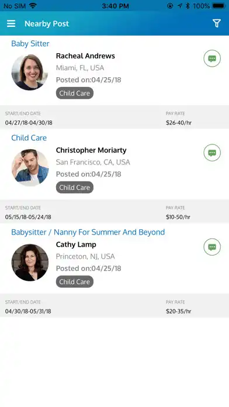Image resolution: width=229 pixels, height=407 pixels.
Task: Open the Baby Sitter post title
Action: pos(30,43)
